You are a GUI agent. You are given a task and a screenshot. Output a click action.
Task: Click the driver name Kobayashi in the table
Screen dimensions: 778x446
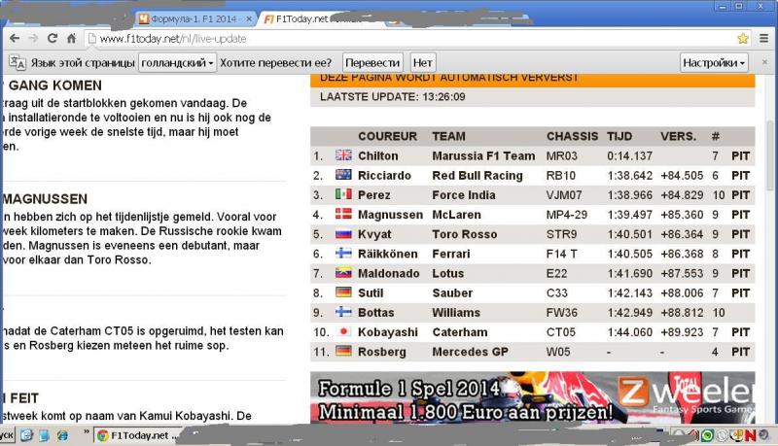(x=388, y=332)
